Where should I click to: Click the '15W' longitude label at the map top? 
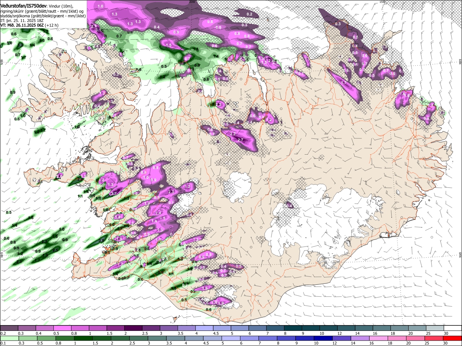[382, 2]
